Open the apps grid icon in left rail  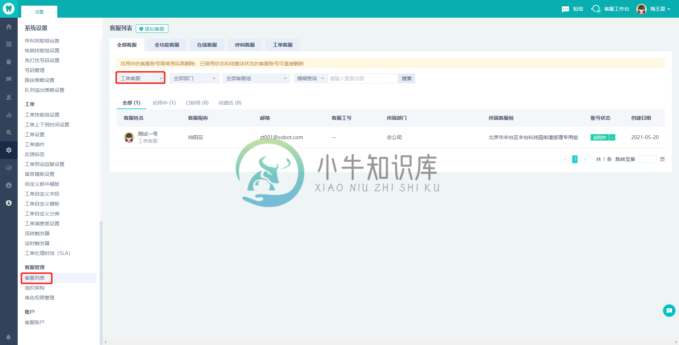point(9,44)
